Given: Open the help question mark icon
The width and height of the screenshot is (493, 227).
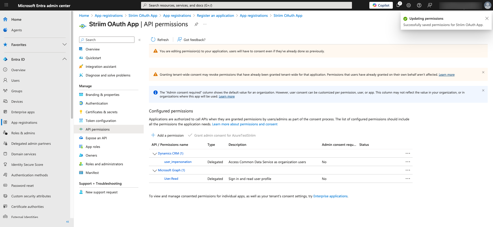Looking at the screenshot, I should click(419, 5).
